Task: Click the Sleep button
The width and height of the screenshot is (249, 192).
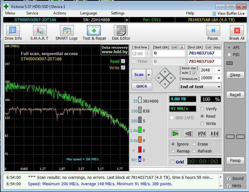Action: (235, 75)
